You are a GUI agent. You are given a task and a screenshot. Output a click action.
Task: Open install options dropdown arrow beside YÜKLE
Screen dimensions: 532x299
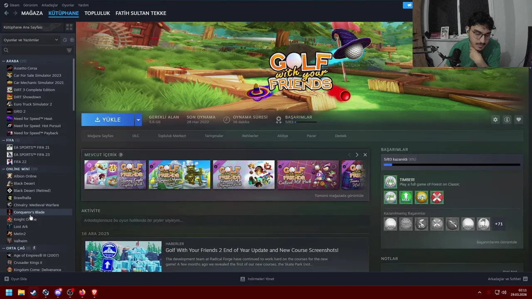tap(138, 120)
